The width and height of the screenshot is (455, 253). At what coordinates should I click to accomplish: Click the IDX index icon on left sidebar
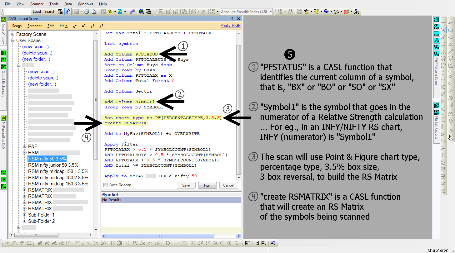(3, 173)
